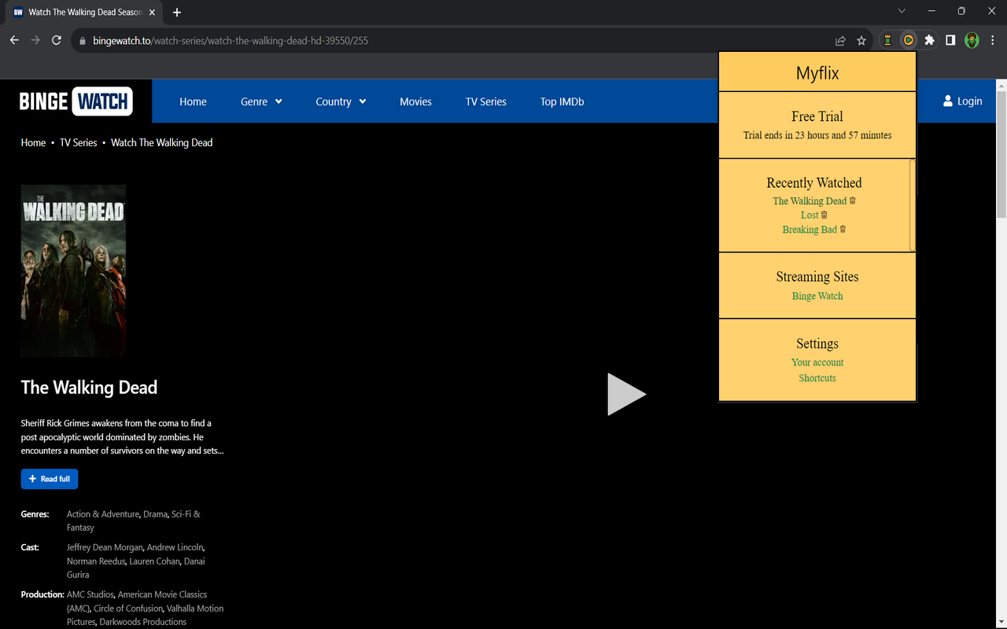Click the tab search chevron icon
The height and width of the screenshot is (629, 1007).
click(902, 11)
